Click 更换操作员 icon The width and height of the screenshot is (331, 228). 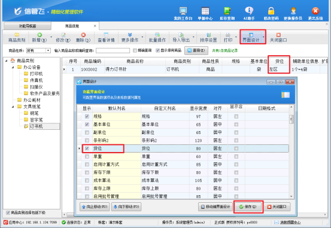pos(293,14)
